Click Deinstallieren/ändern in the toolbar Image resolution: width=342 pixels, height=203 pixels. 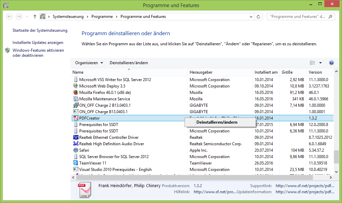(x=129, y=63)
